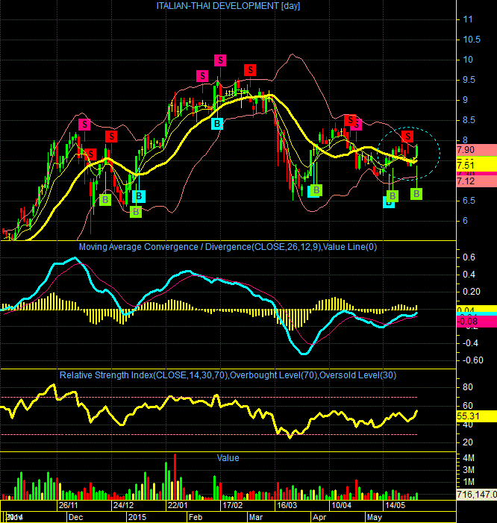The width and height of the screenshot is (497, 523).
Task: Select the 10.5 price axis label
Action: click(x=472, y=40)
